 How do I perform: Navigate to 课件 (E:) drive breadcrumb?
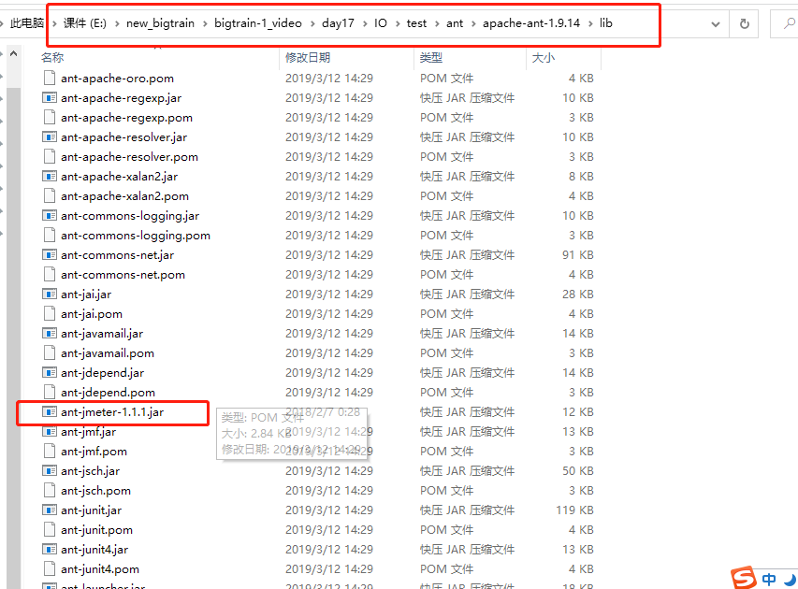click(x=85, y=23)
